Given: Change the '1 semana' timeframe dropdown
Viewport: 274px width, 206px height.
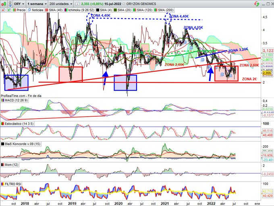Looking at the screenshot, I should (37, 4).
